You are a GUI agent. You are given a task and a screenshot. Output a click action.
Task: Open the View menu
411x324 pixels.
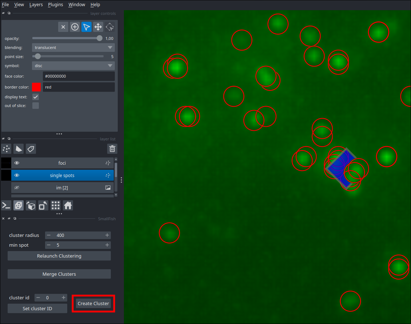(x=19, y=4)
